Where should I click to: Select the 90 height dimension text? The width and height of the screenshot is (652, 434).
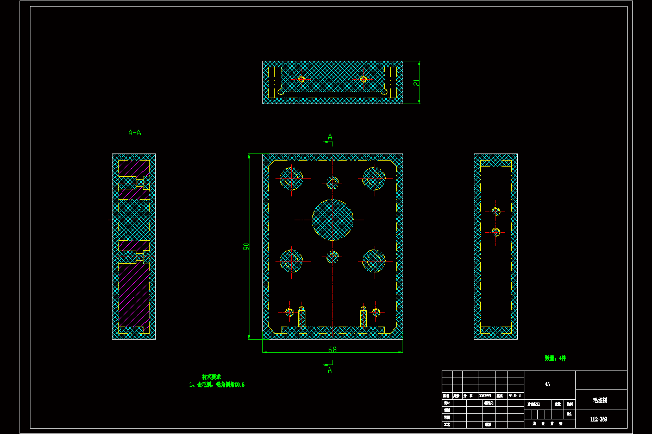pyautogui.click(x=246, y=246)
